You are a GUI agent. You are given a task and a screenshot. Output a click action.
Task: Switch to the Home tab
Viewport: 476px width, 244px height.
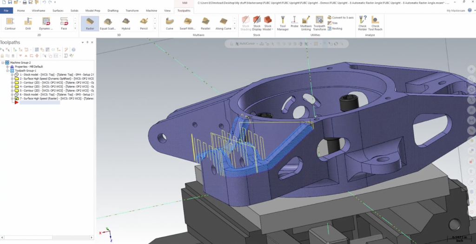tap(21, 11)
